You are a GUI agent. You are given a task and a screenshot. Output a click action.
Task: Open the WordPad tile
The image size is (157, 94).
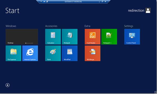pos(70,53)
